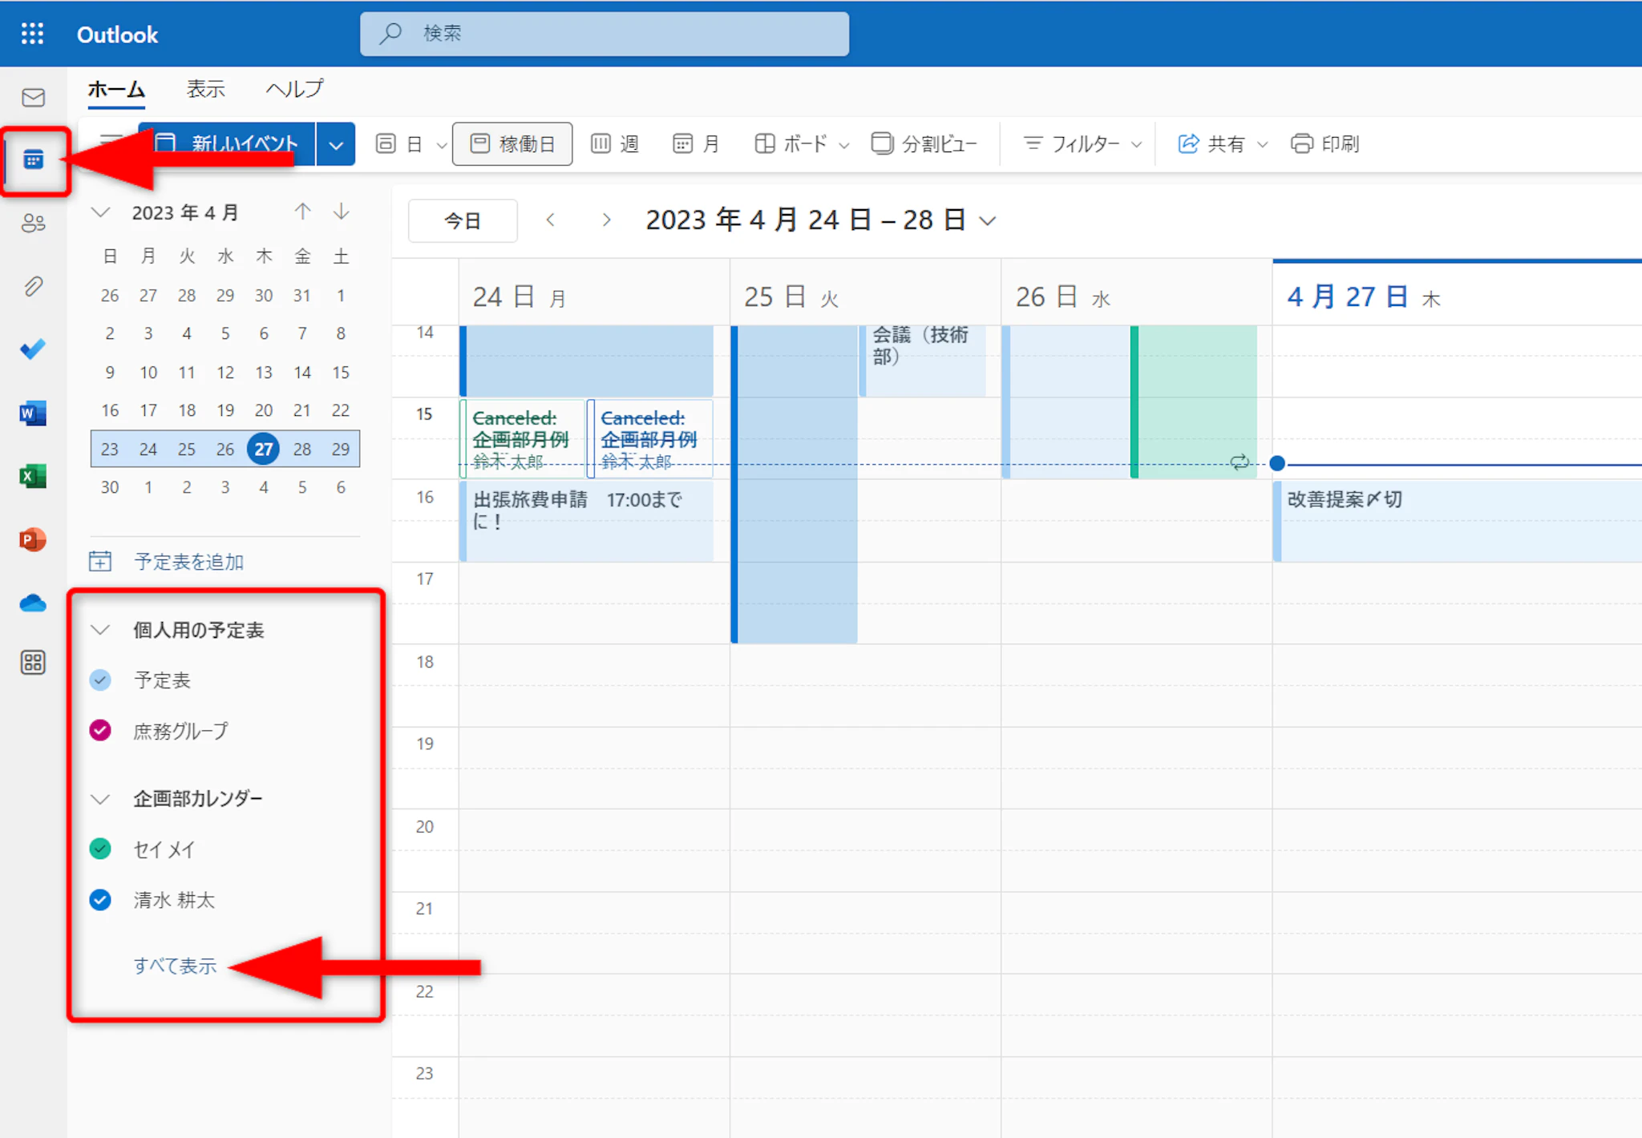This screenshot has width=1642, height=1138.
Task: Open the Excel app icon
Action: tap(33, 476)
